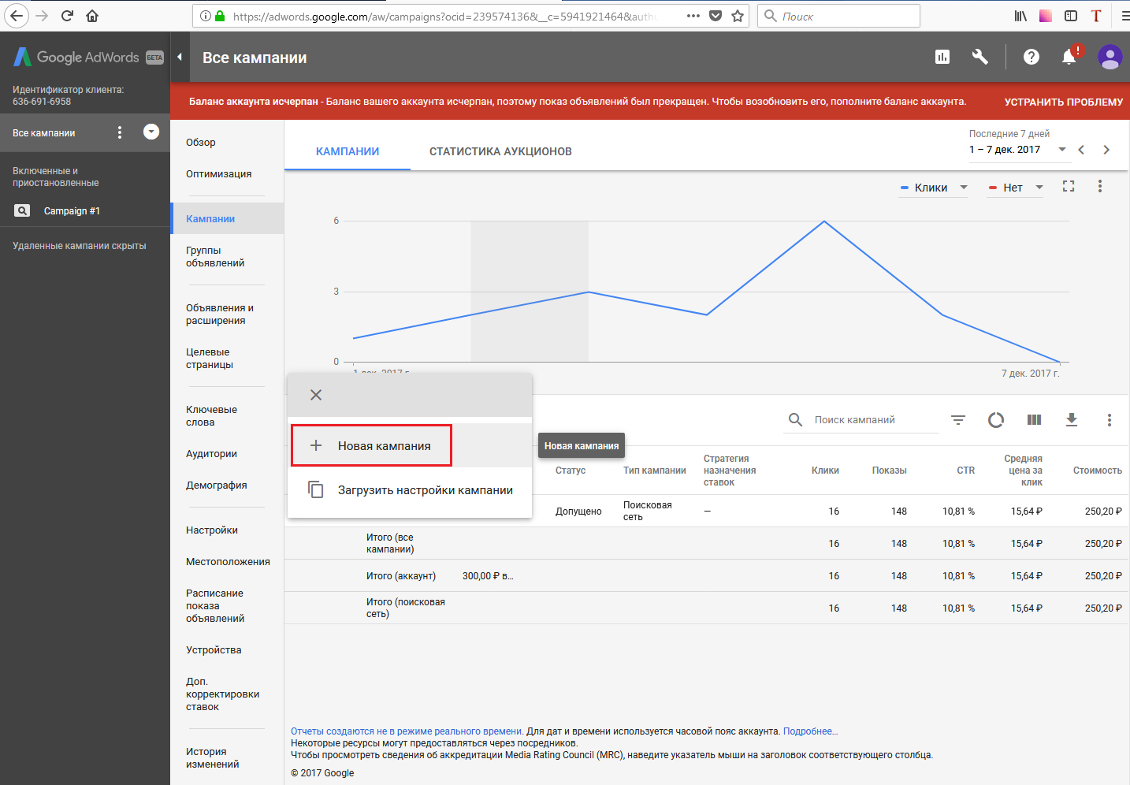This screenshot has width=1130, height=785.
Task: Open page actions three-dot menu in URL bar
Action: point(693,16)
